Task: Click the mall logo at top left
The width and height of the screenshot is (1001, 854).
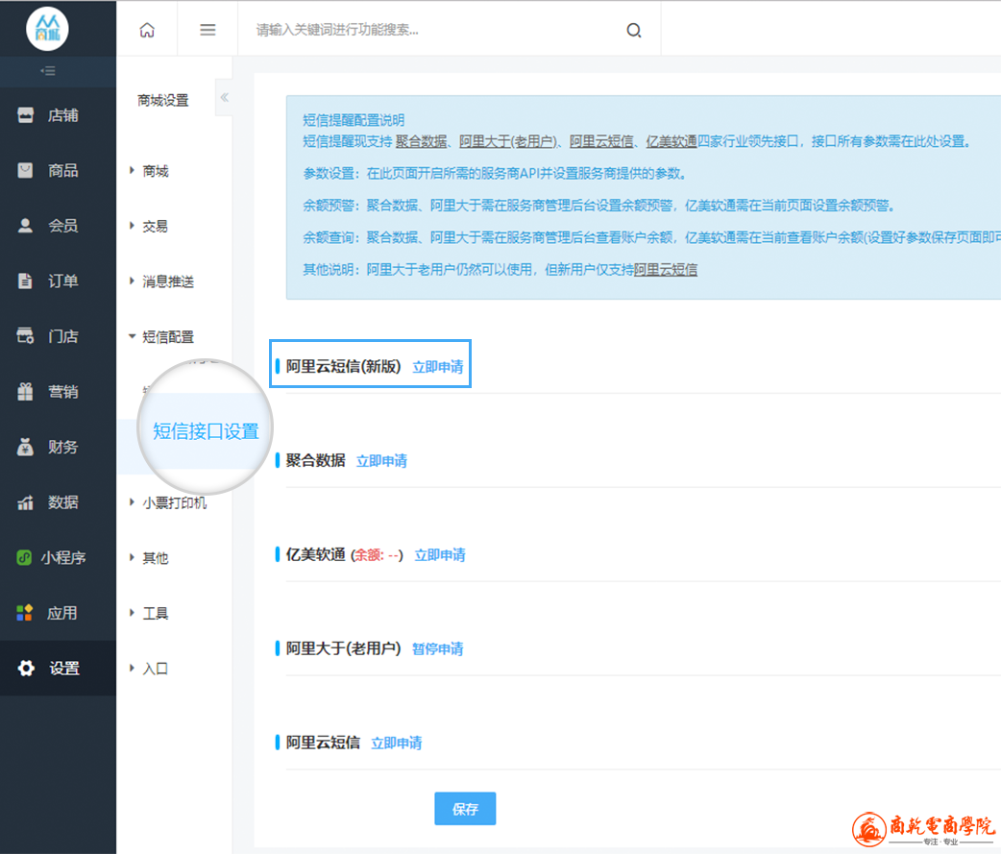Action: click(x=47, y=29)
